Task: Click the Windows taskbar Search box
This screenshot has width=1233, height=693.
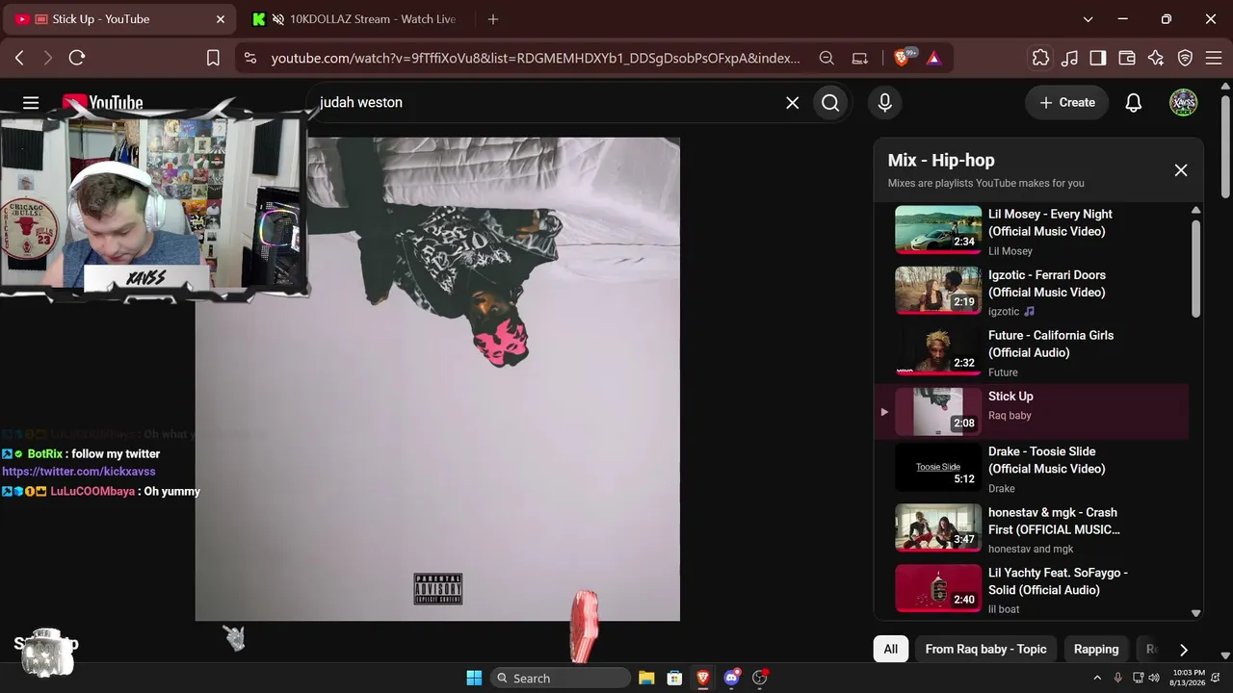Action: tap(561, 678)
